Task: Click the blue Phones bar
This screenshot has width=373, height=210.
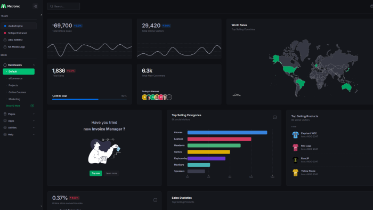Action: (227, 133)
